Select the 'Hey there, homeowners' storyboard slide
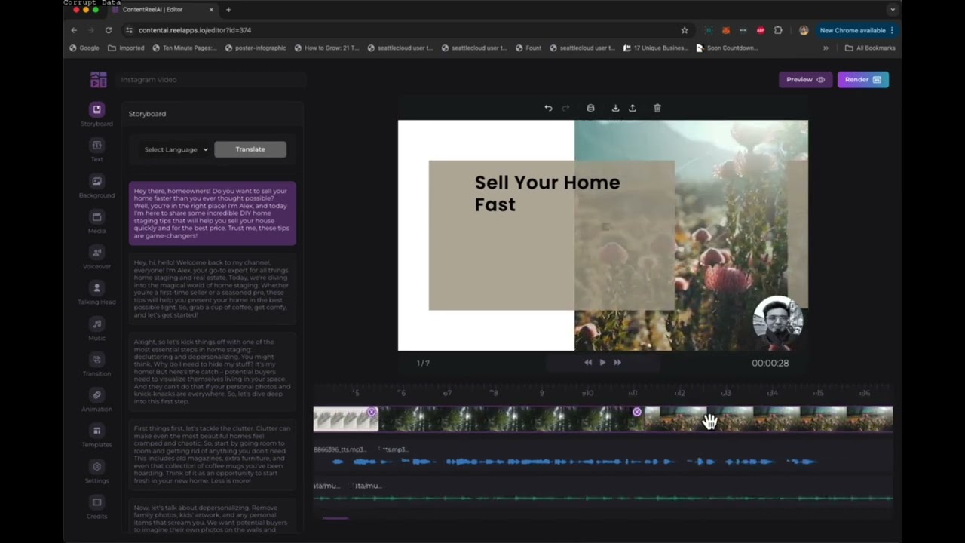The width and height of the screenshot is (965, 543). (213, 213)
